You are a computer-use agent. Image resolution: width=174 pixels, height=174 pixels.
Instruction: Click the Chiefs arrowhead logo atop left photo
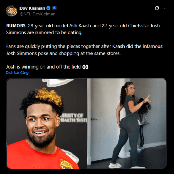point(58,82)
